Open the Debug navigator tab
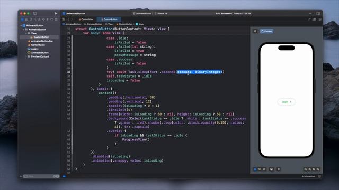Viewport: 339px width, 190px height. 48,20
